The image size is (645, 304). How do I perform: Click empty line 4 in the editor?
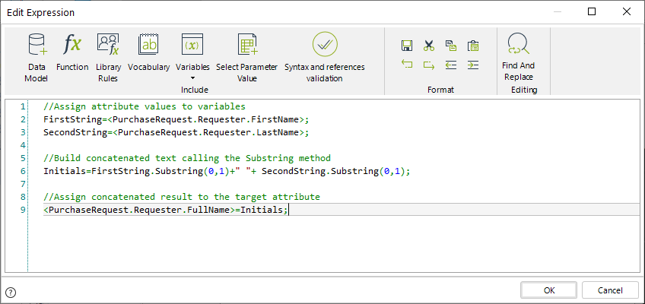(x=342, y=145)
